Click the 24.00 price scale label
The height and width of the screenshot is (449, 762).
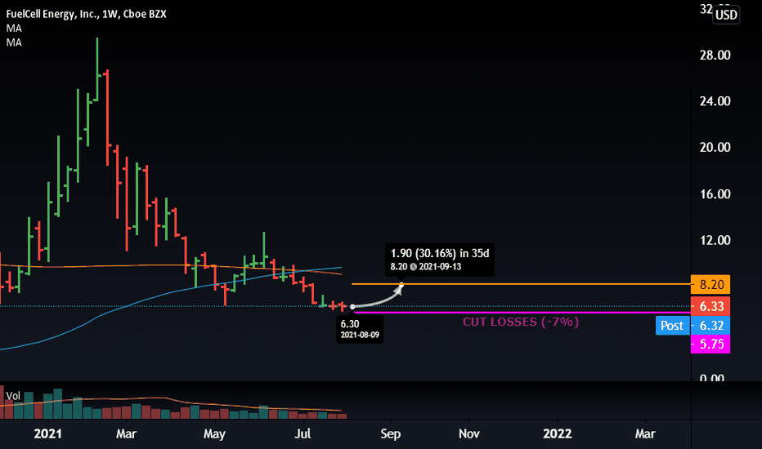(x=715, y=101)
